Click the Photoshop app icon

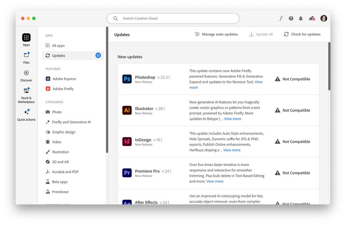click(x=127, y=79)
